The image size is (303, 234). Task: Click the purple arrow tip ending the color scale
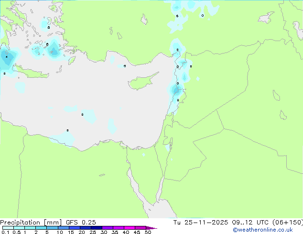click(x=151, y=228)
